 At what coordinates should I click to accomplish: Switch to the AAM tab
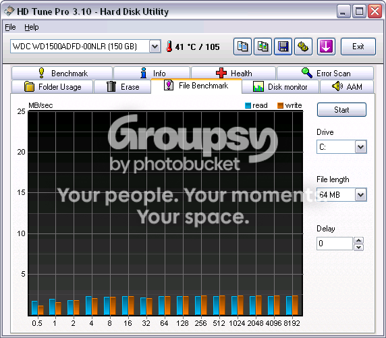[347, 86]
